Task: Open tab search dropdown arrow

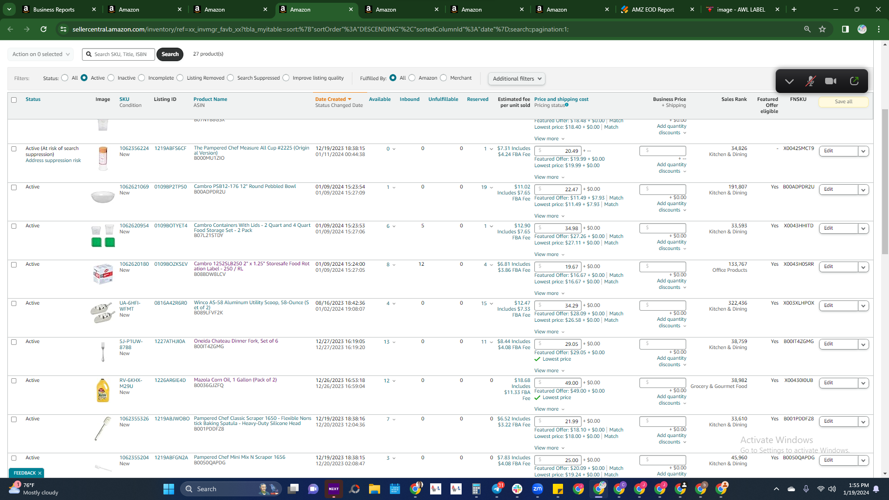Action: (9, 9)
